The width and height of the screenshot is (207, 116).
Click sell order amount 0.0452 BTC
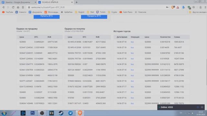coord(37,75)
